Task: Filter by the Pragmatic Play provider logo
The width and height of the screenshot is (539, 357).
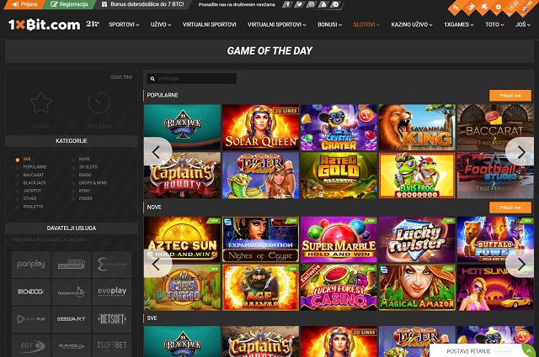Action: coord(72,291)
